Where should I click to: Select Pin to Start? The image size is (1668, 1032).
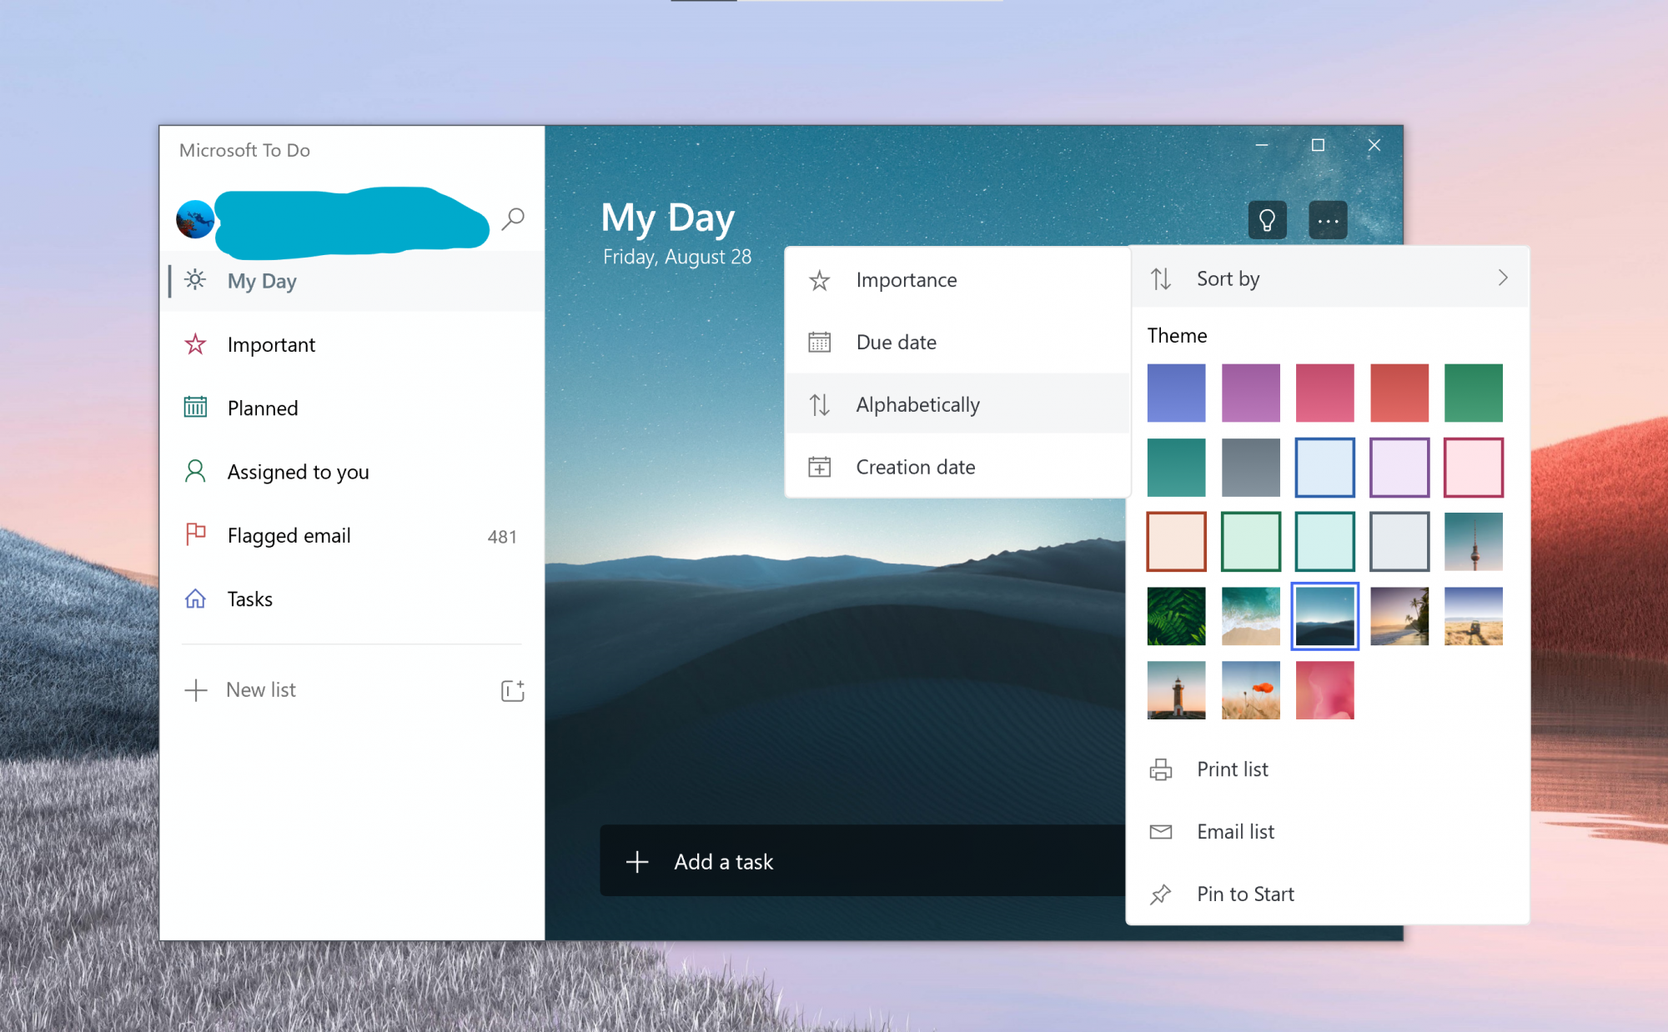[1245, 894]
